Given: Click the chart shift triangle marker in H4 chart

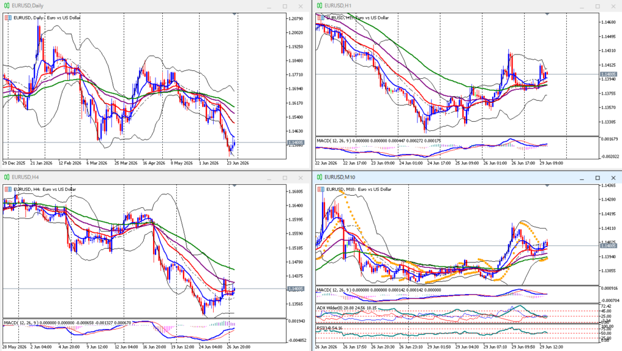Looking at the screenshot, I should [x=234, y=186].
